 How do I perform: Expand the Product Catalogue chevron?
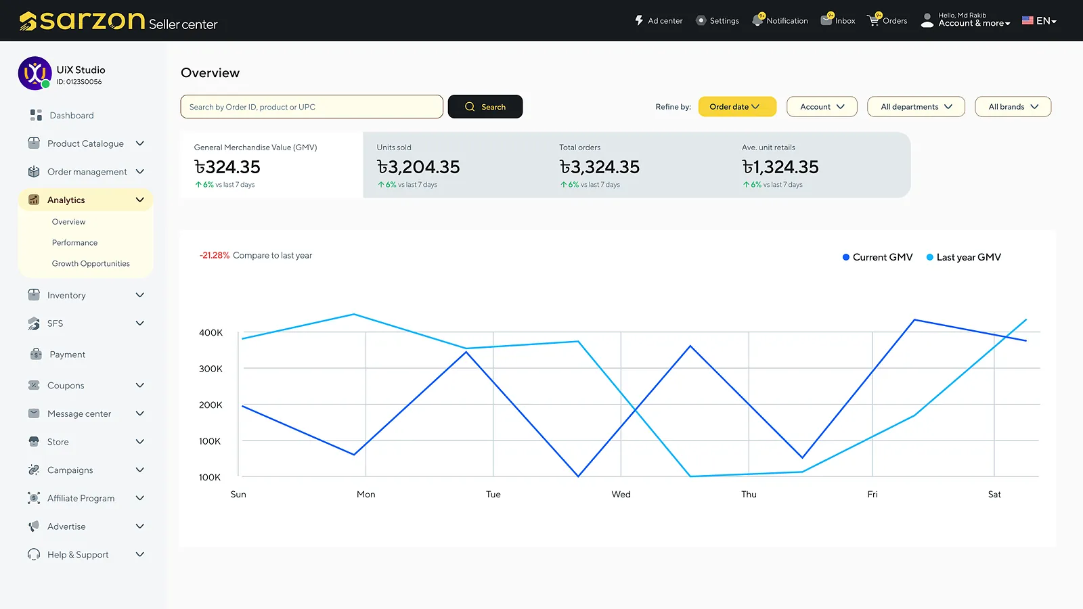140,143
